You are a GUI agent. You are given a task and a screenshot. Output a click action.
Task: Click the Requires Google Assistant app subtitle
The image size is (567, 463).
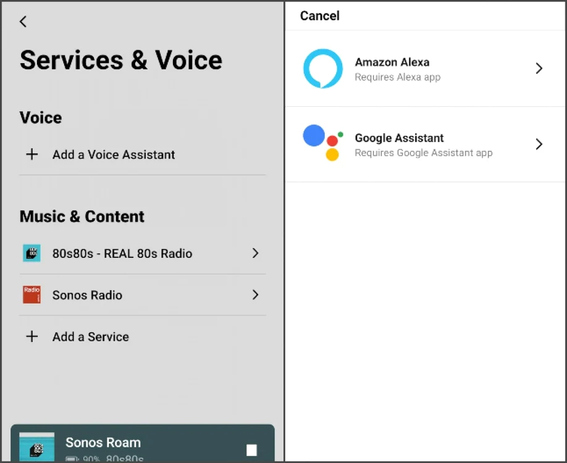point(424,153)
